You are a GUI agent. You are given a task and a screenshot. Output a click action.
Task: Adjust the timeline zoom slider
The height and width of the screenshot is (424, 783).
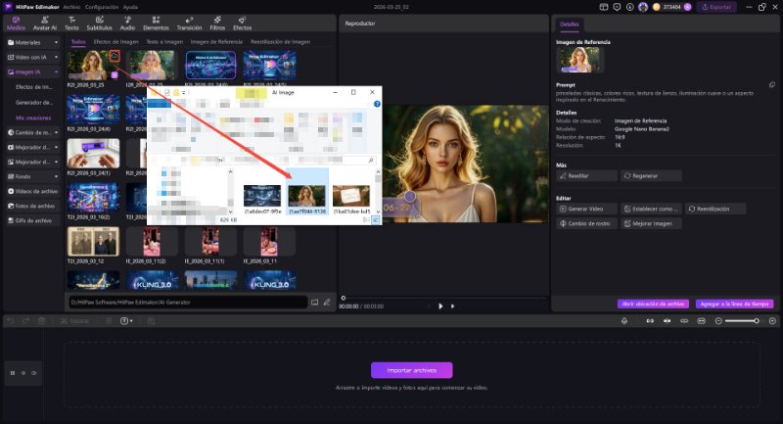[x=755, y=321]
